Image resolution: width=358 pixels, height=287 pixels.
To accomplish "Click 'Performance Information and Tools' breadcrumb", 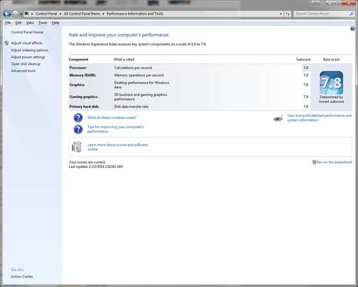I will [135, 14].
